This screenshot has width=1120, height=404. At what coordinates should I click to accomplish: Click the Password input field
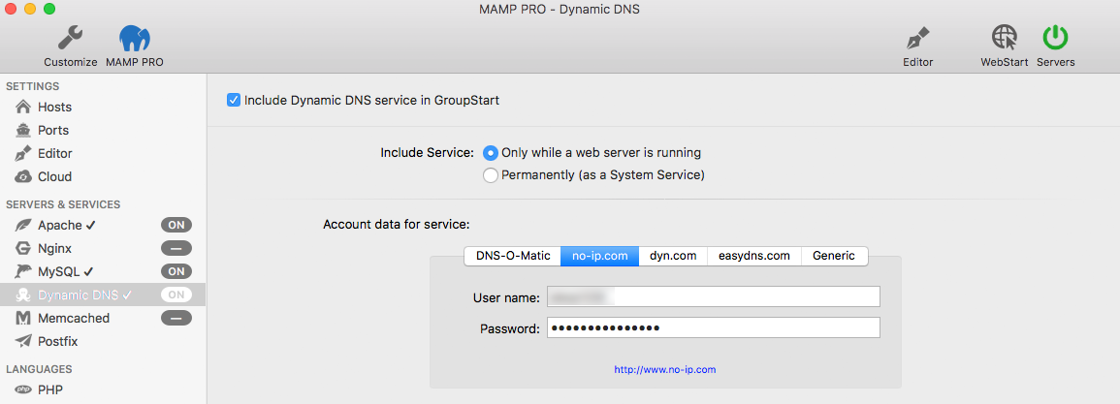click(x=714, y=328)
